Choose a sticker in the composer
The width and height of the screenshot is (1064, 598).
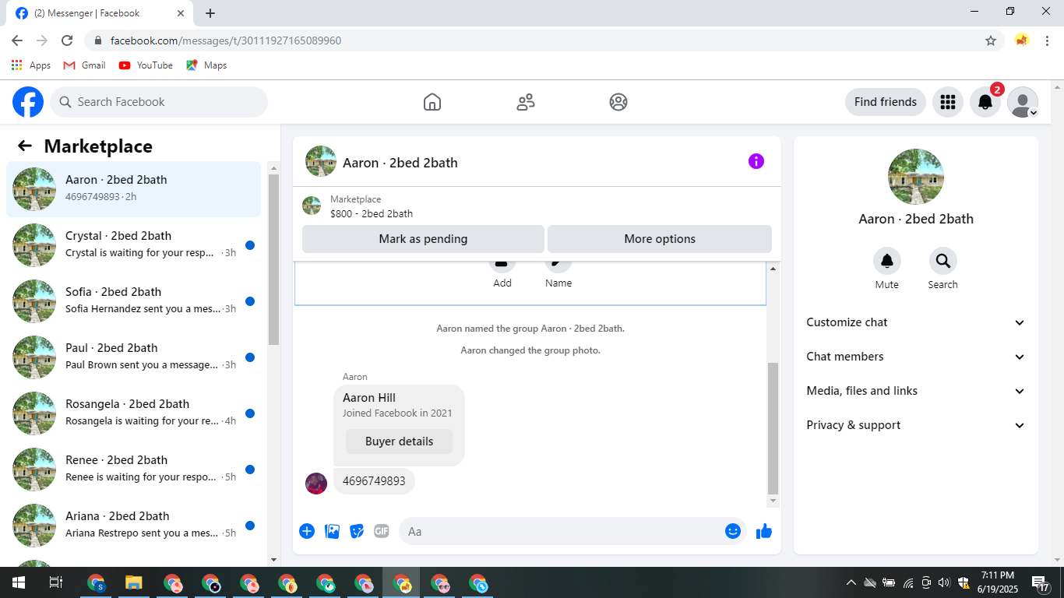tap(357, 531)
